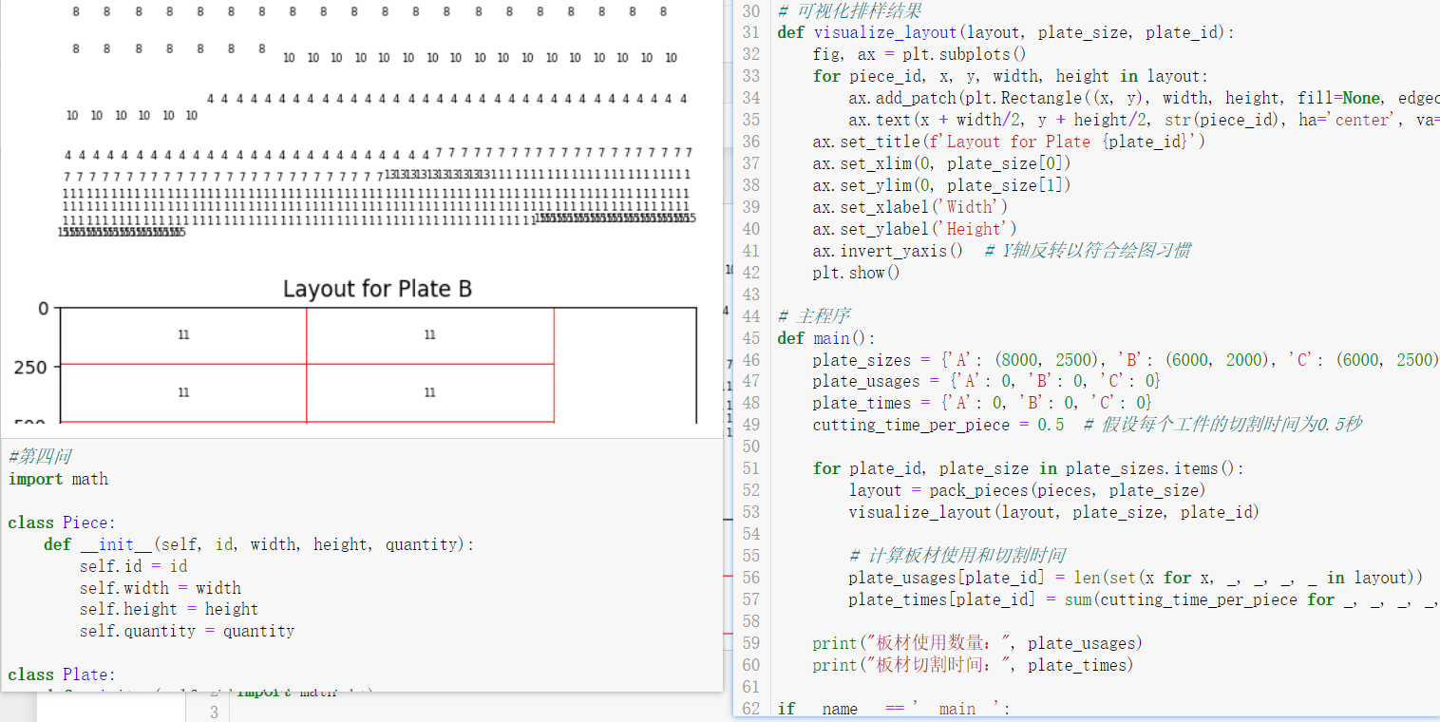Place cursor on 'self.width = width' line
The image size is (1440, 722).
click(160, 588)
